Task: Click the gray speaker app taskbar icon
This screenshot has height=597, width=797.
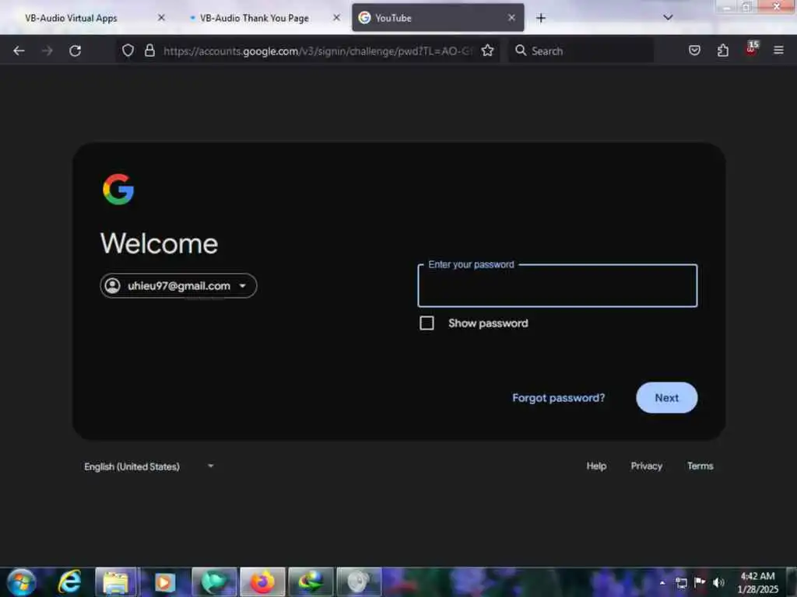Action: 359,582
